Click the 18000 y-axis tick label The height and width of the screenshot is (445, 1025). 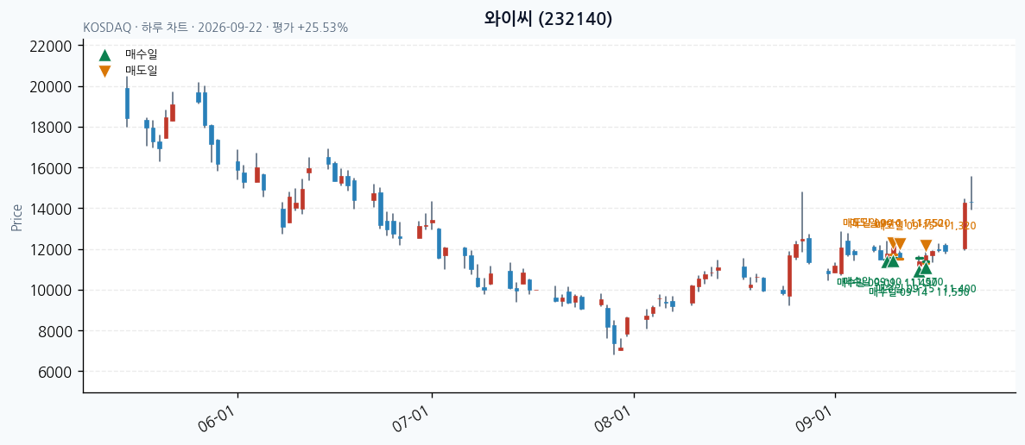[51, 128]
